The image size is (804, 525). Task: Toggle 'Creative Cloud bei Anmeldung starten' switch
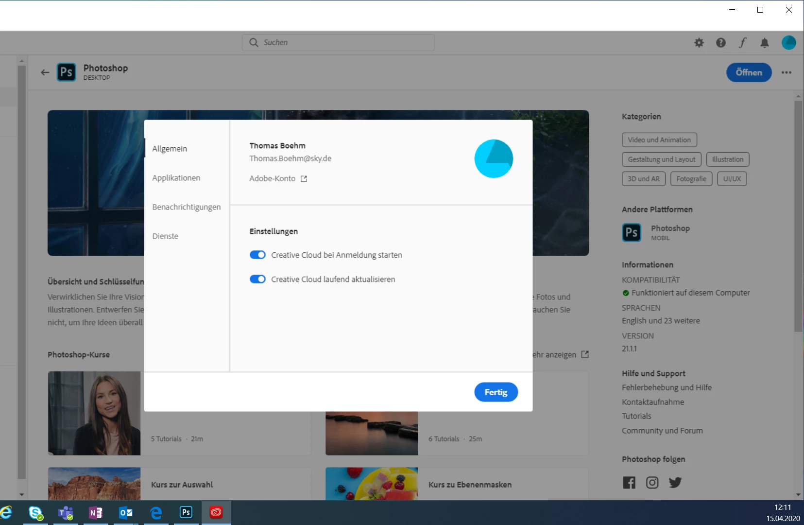tap(257, 255)
